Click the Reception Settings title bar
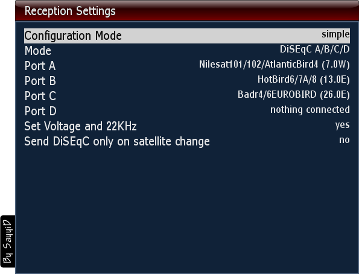Viewport: 359px width, 274px height. click(187, 11)
